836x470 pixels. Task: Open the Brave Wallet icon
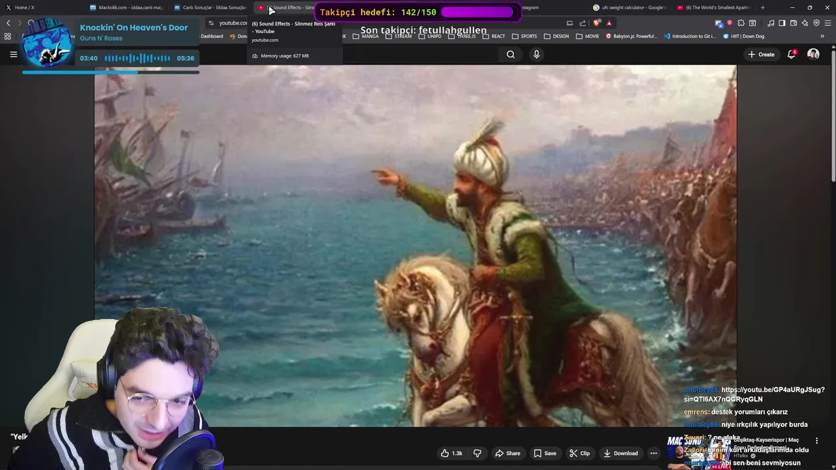[x=794, y=23]
